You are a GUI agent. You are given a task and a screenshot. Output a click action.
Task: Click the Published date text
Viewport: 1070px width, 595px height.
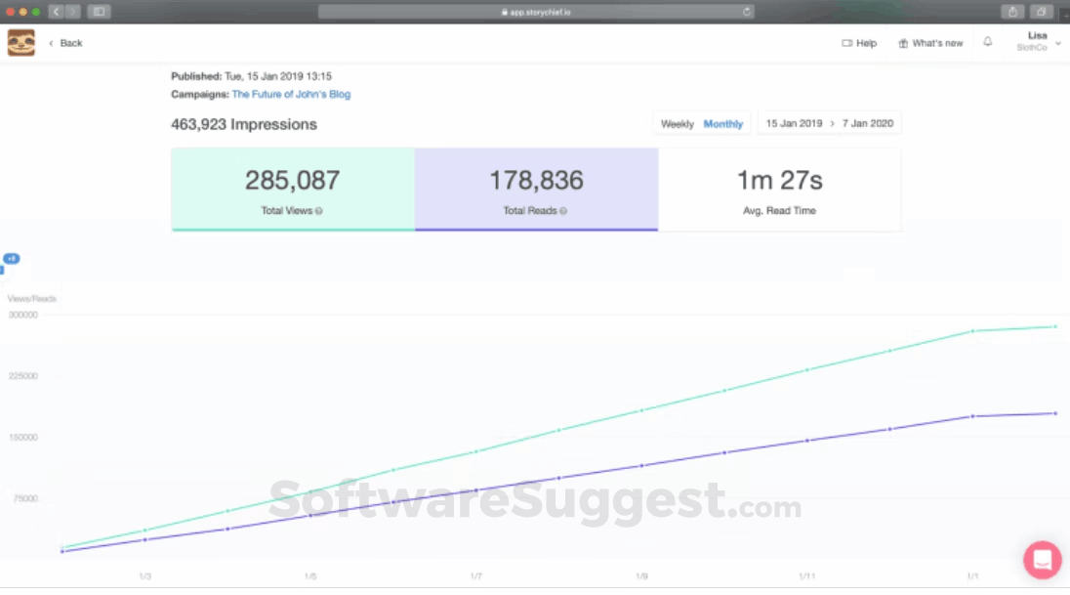(x=251, y=76)
